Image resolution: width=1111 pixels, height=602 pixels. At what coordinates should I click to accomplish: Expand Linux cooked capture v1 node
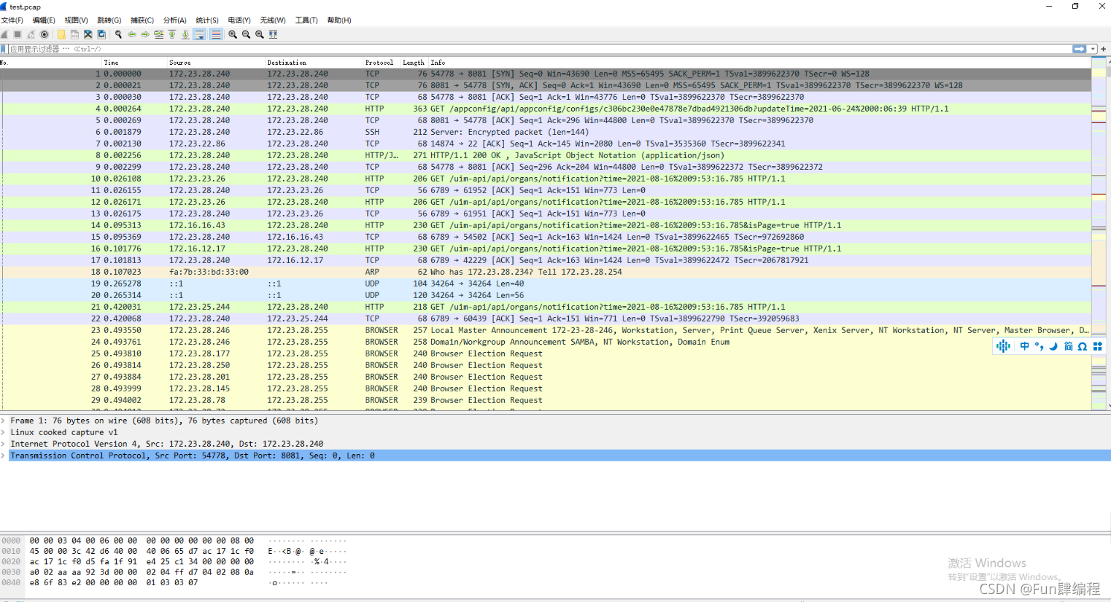coord(4,432)
